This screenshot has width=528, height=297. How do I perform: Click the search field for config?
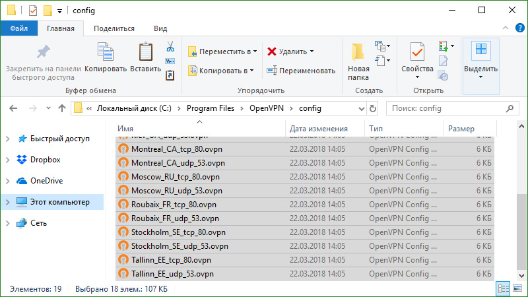click(449, 108)
